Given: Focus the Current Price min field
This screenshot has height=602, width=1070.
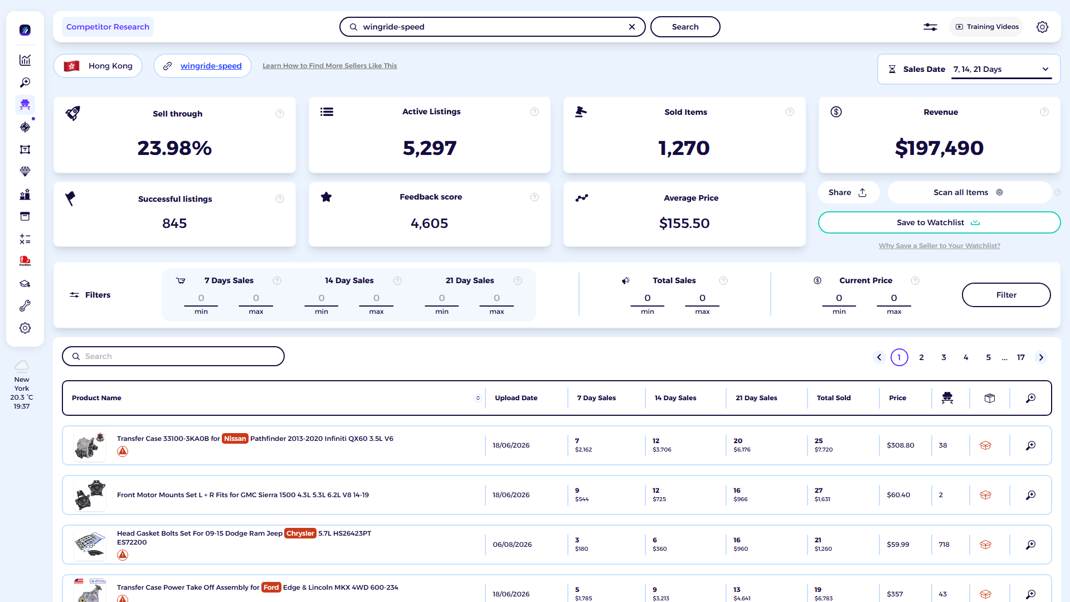Looking at the screenshot, I should 839,299.
